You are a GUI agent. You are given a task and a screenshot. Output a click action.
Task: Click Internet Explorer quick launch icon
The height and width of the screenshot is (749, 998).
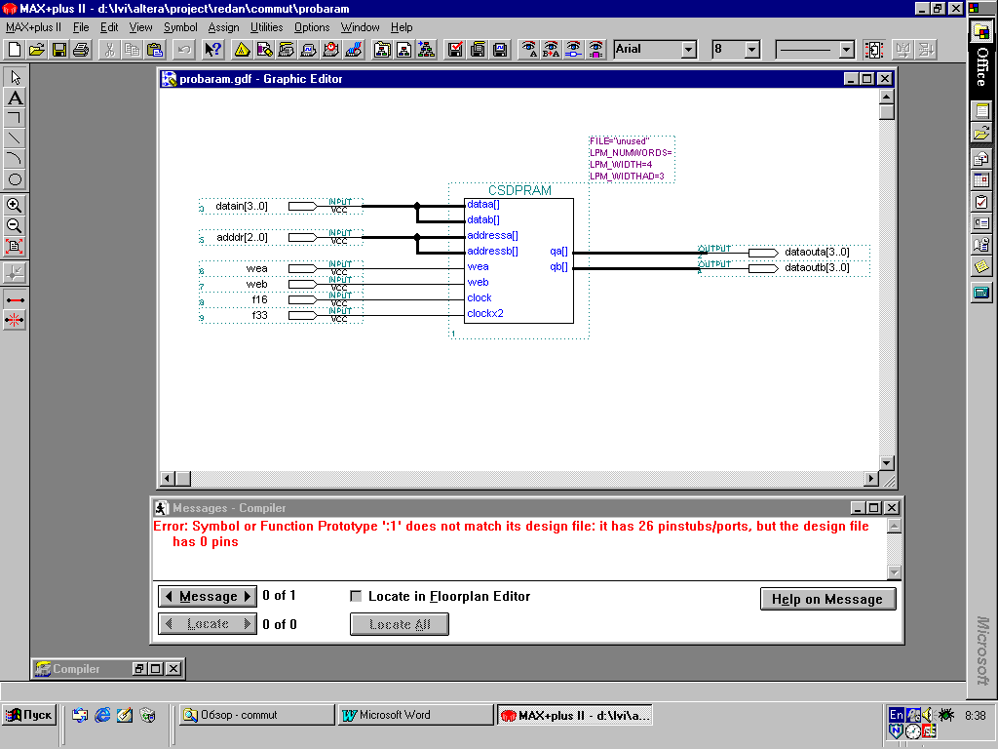click(x=102, y=715)
